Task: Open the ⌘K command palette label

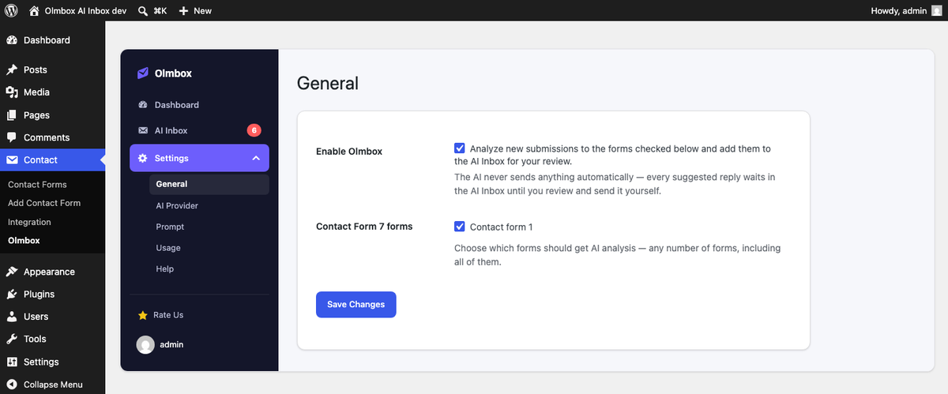Action: pos(160,11)
